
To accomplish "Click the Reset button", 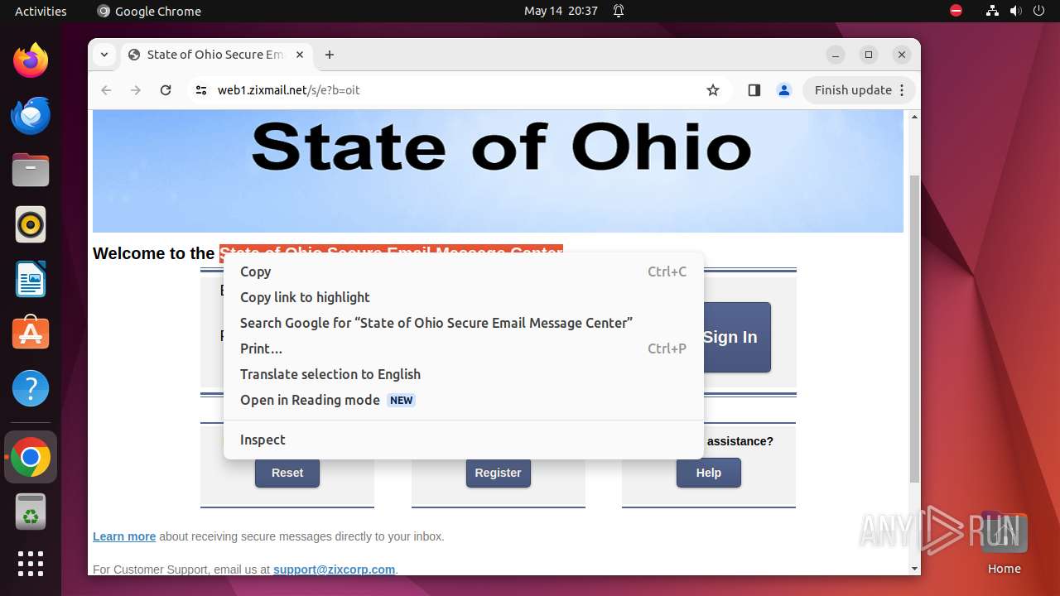I will coord(287,473).
